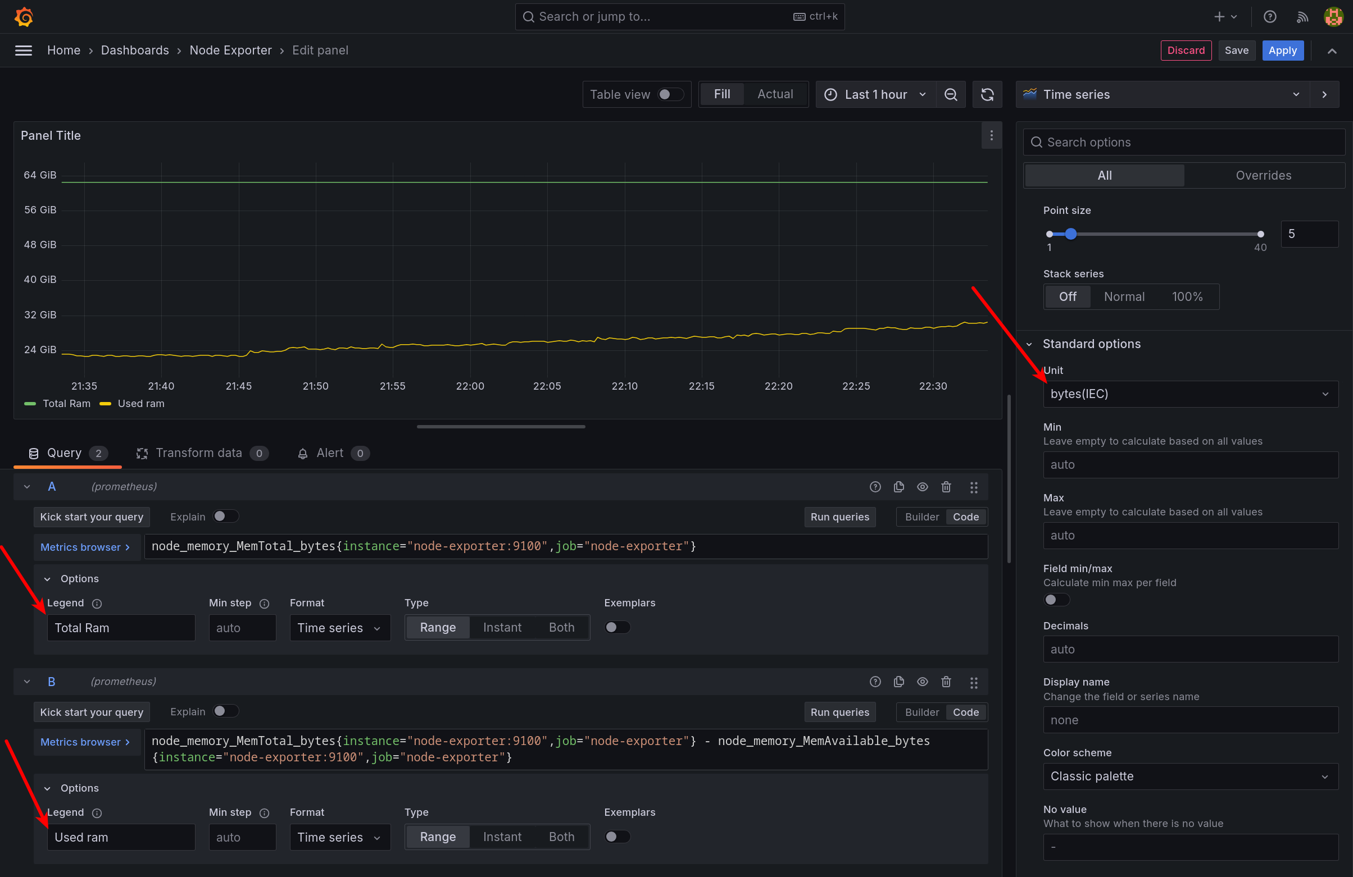Open the hamburger navigation menu
This screenshot has width=1353, height=877.
tap(23, 51)
